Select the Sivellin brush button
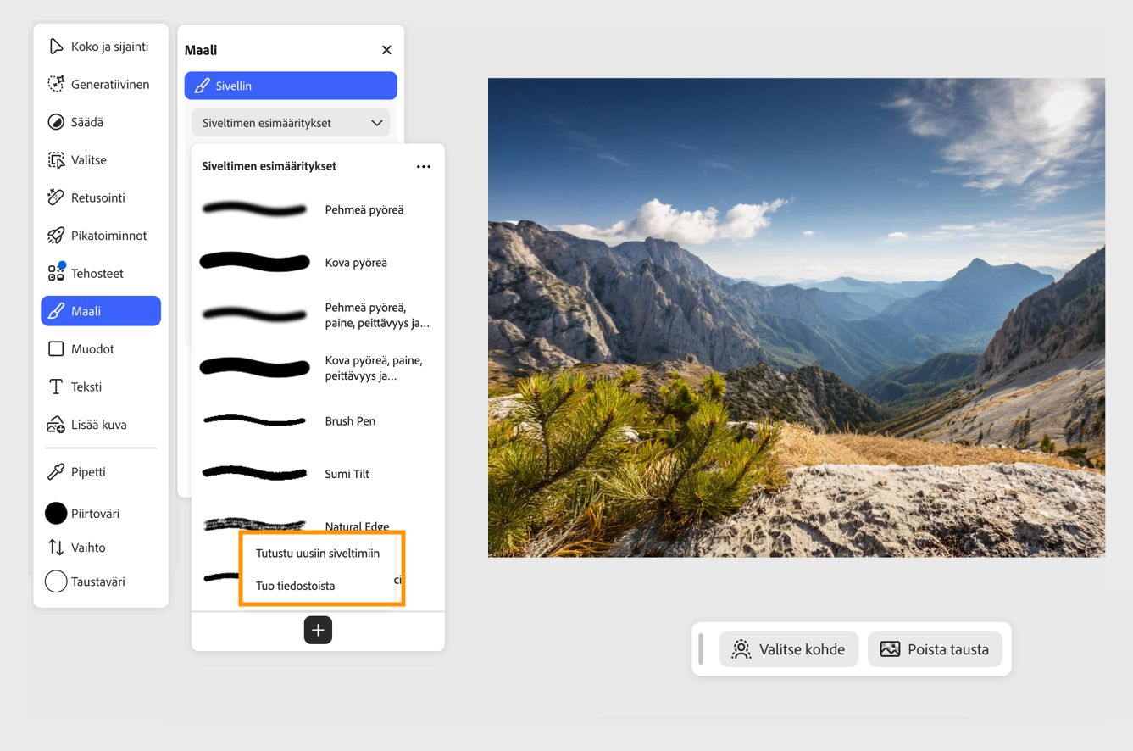The image size is (1133, 751). click(291, 86)
